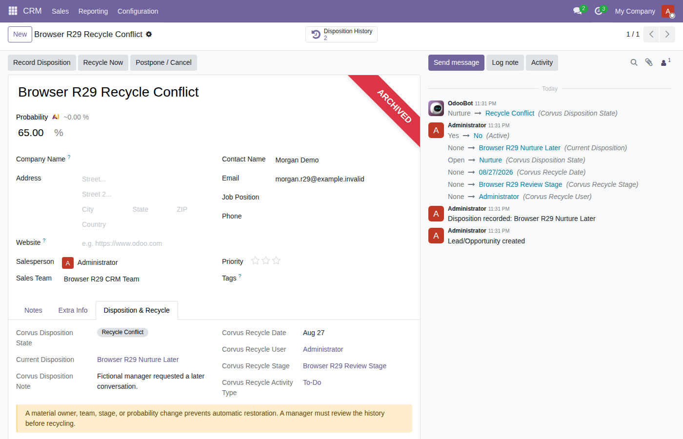Image resolution: width=683 pixels, height=439 pixels.
Task: Attach files paperclip icon
Action: tap(649, 62)
